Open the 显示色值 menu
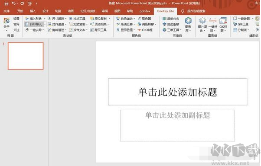This screenshot has width=261, height=166. [x=125, y=30]
